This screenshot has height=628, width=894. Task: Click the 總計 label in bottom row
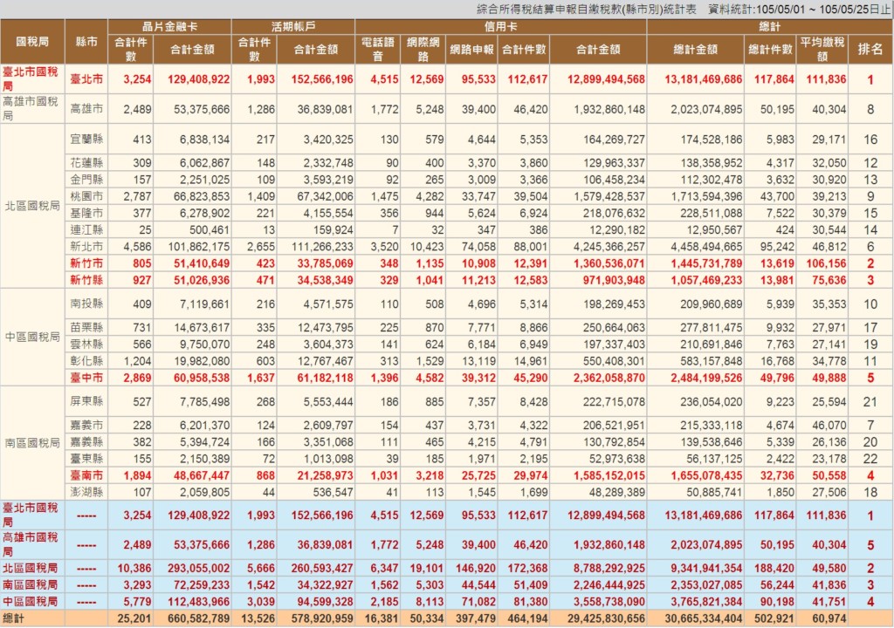pyautogui.click(x=17, y=618)
